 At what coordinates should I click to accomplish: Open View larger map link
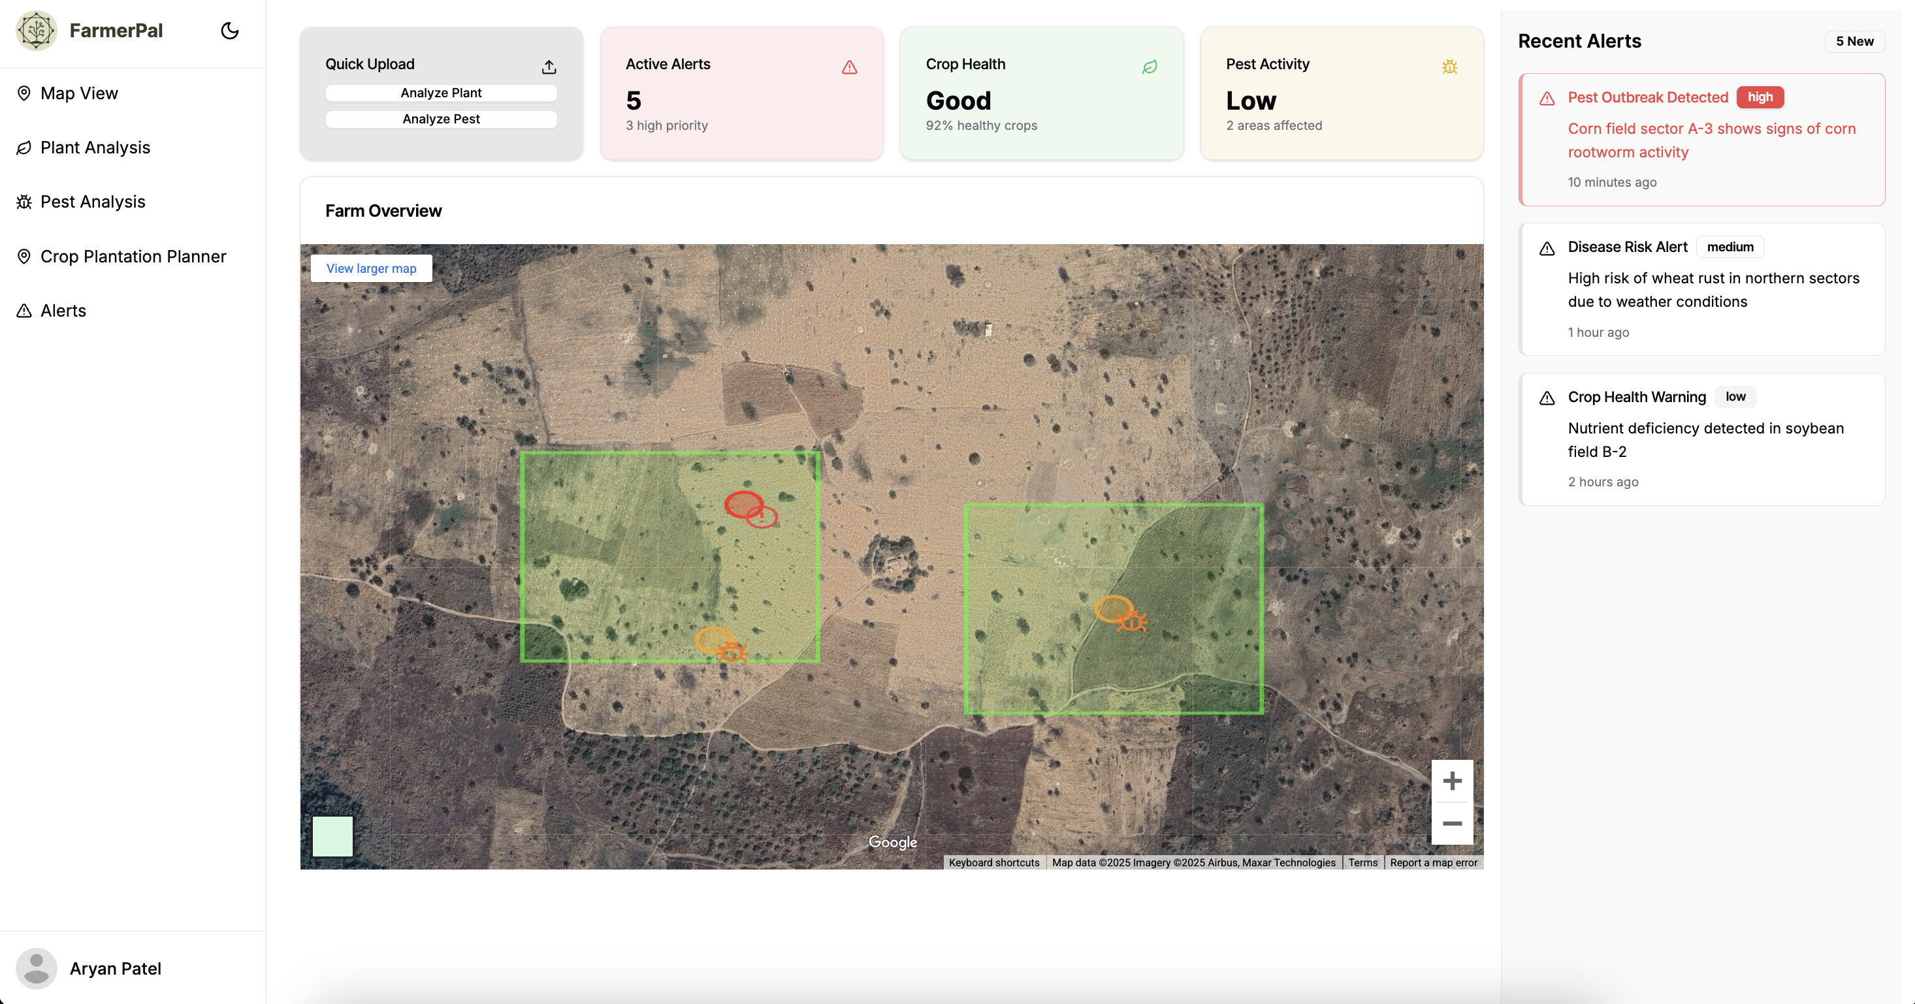(371, 268)
